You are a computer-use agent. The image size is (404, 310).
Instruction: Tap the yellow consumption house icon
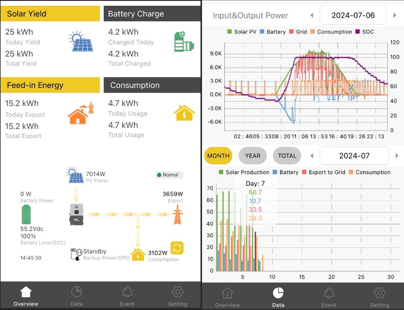[x=184, y=113]
